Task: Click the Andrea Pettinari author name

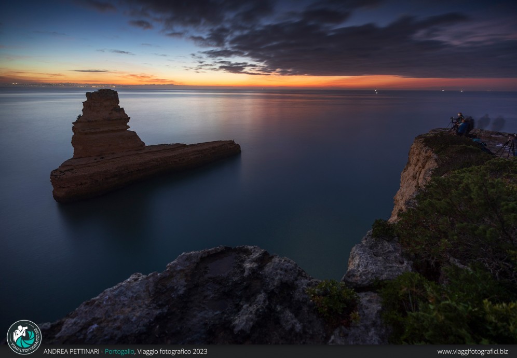Action: pyautogui.click(x=72, y=352)
